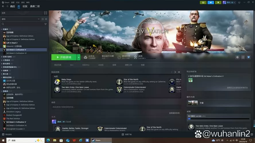Open cloud status icon
The image size is (255, 143).
pyautogui.click(x=85, y=57)
